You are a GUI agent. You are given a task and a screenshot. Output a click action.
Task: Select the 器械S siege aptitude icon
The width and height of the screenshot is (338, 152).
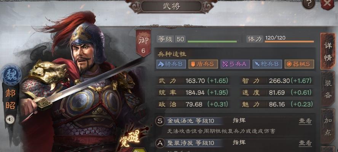tap(299, 64)
